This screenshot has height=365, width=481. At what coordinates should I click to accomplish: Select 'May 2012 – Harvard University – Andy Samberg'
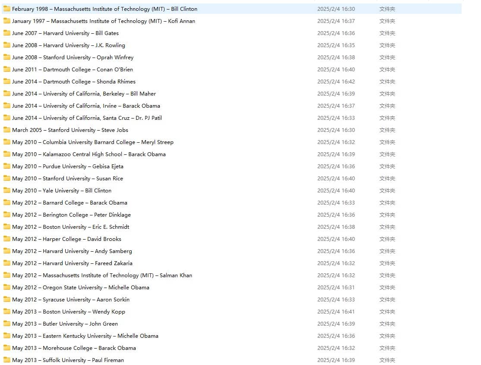click(x=72, y=251)
